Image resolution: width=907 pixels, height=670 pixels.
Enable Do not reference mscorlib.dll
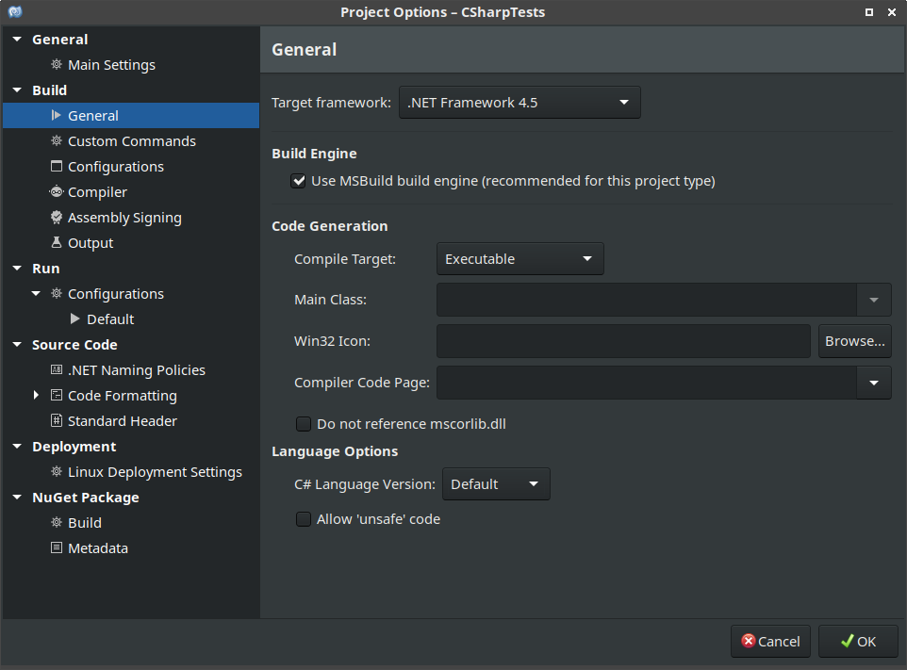click(304, 424)
